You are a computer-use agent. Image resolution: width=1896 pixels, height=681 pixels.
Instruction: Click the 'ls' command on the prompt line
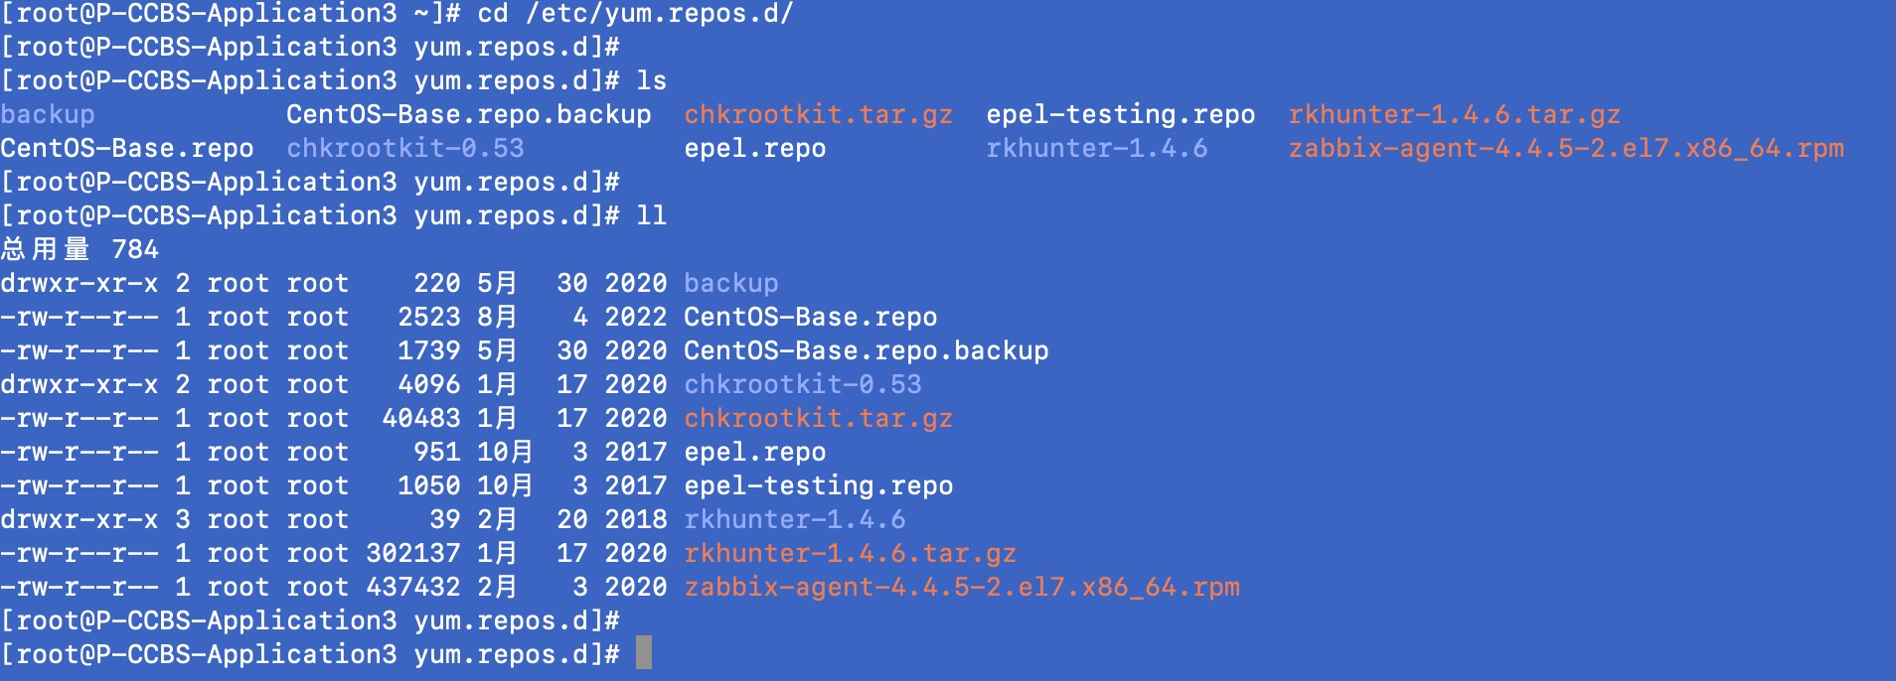click(652, 80)
